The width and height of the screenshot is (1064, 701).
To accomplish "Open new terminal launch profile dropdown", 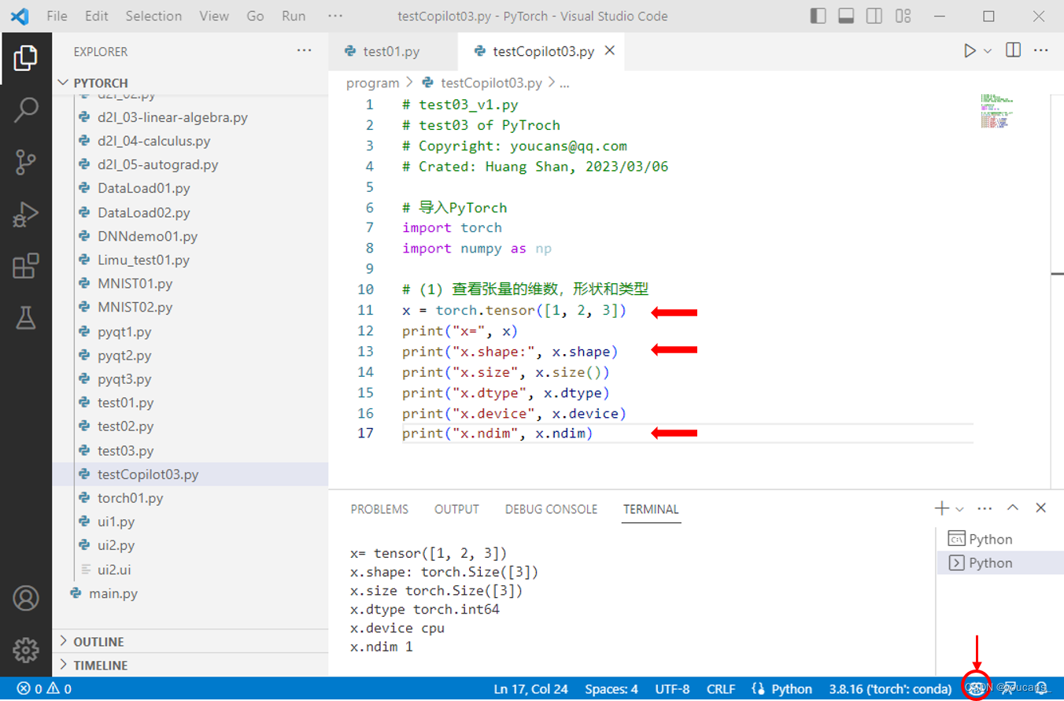I will 959,509.
